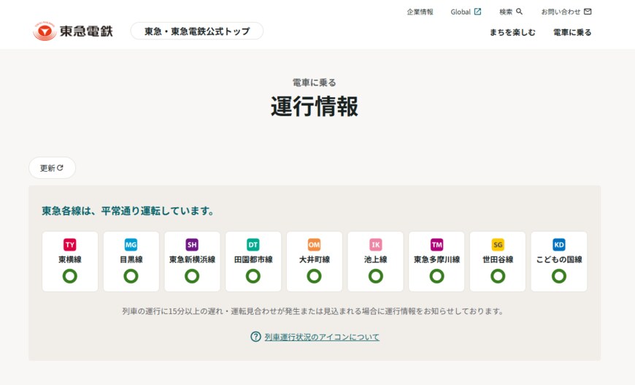Open the 電車に乗る menu

tap(572, 32)
